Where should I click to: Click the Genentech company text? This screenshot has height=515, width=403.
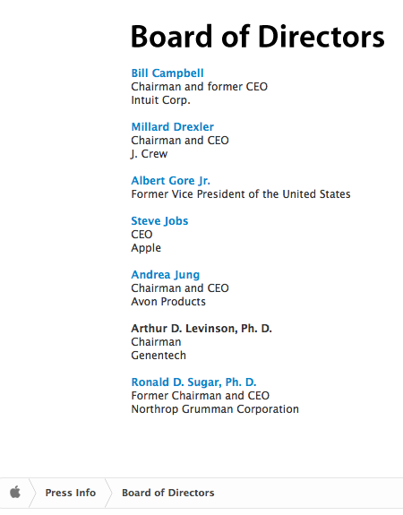[159, 356]
